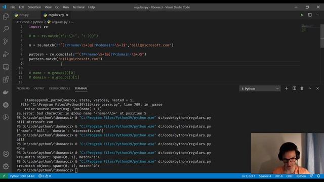Switch to the PROBLEMS panel tab
The image size is (324, 182).
pyautogui.click(x=23, y=88)
